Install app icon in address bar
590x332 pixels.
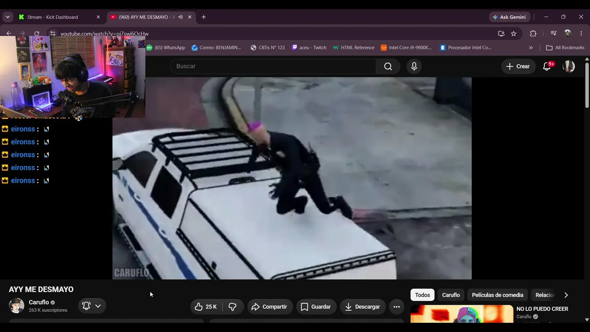tap(501, 33)
